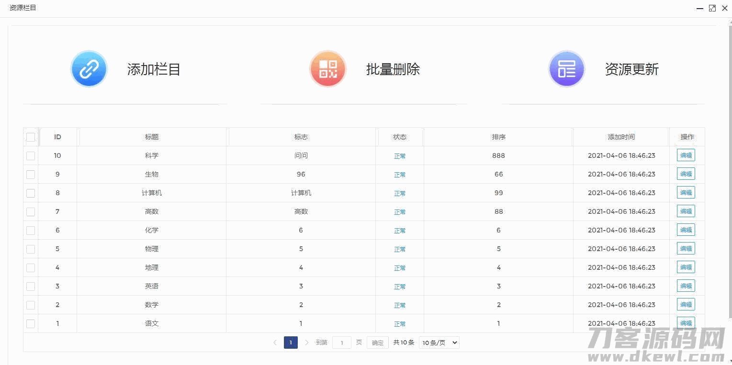Click 编辑 button for the 计算机 row
This screenshot has width=732, height=365.
tap(686, 193)
